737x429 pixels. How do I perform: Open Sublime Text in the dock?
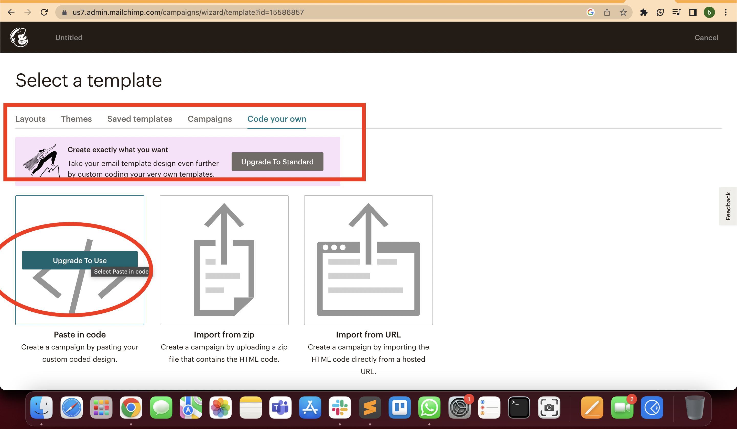click(x=370, y=407)
